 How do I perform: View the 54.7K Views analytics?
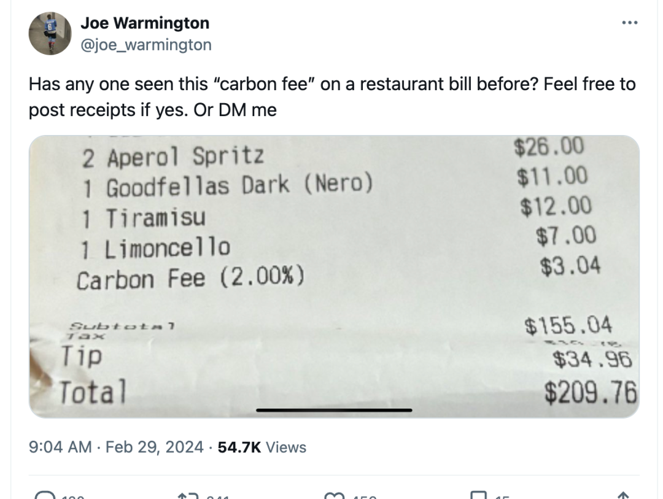coord(262,447)
